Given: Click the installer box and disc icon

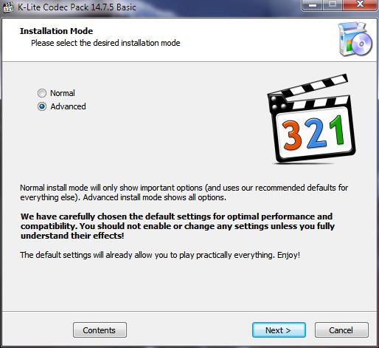Looking at the screenshot, I should coord(355,39).
